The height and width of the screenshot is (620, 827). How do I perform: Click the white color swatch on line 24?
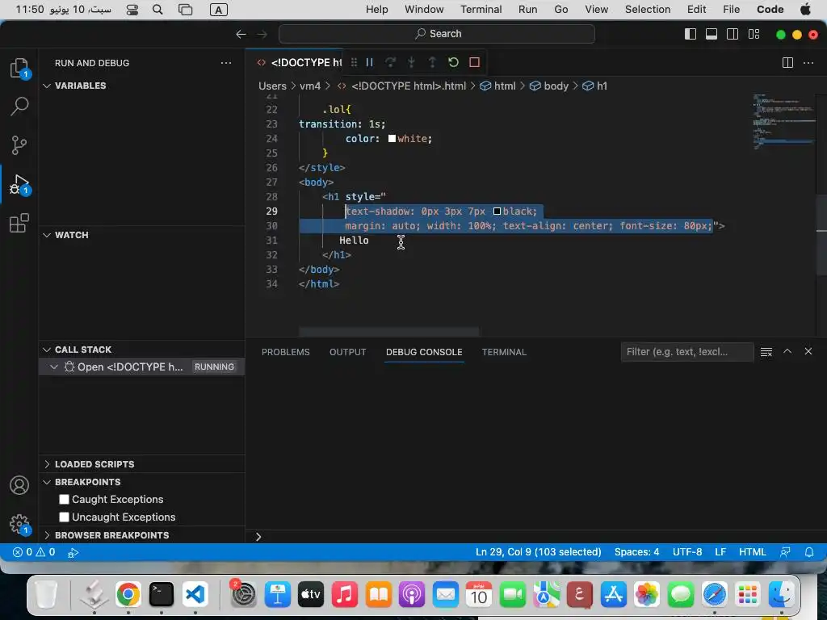[392, 139]
